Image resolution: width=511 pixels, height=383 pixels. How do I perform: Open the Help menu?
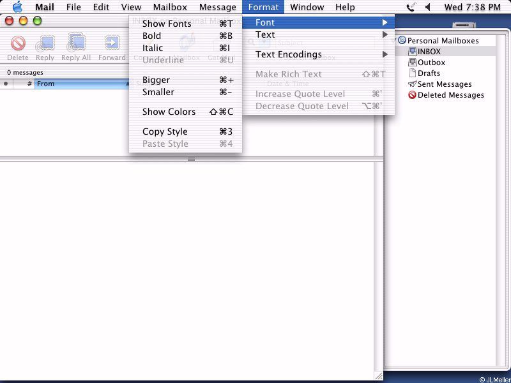345,7
